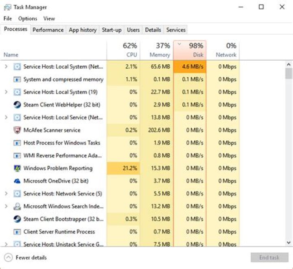Expand Service Host: Network Service (5) group
Viewport: 293px width, 269px height.
pyautogui.click(x=6, y=194)
